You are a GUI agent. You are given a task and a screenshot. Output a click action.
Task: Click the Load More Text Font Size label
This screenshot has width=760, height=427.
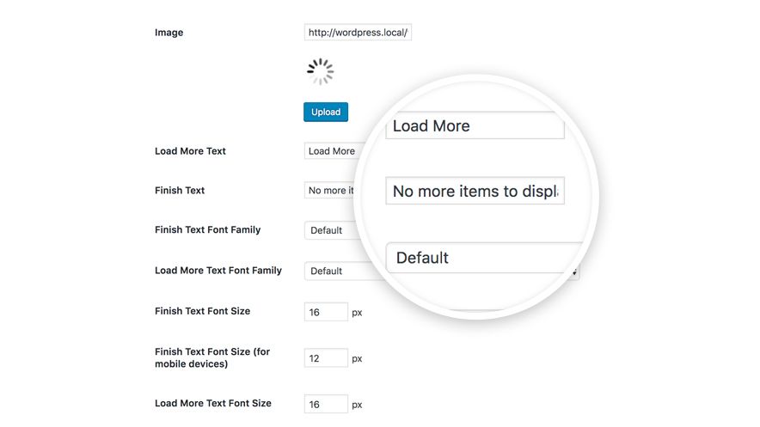coord(212,403)
